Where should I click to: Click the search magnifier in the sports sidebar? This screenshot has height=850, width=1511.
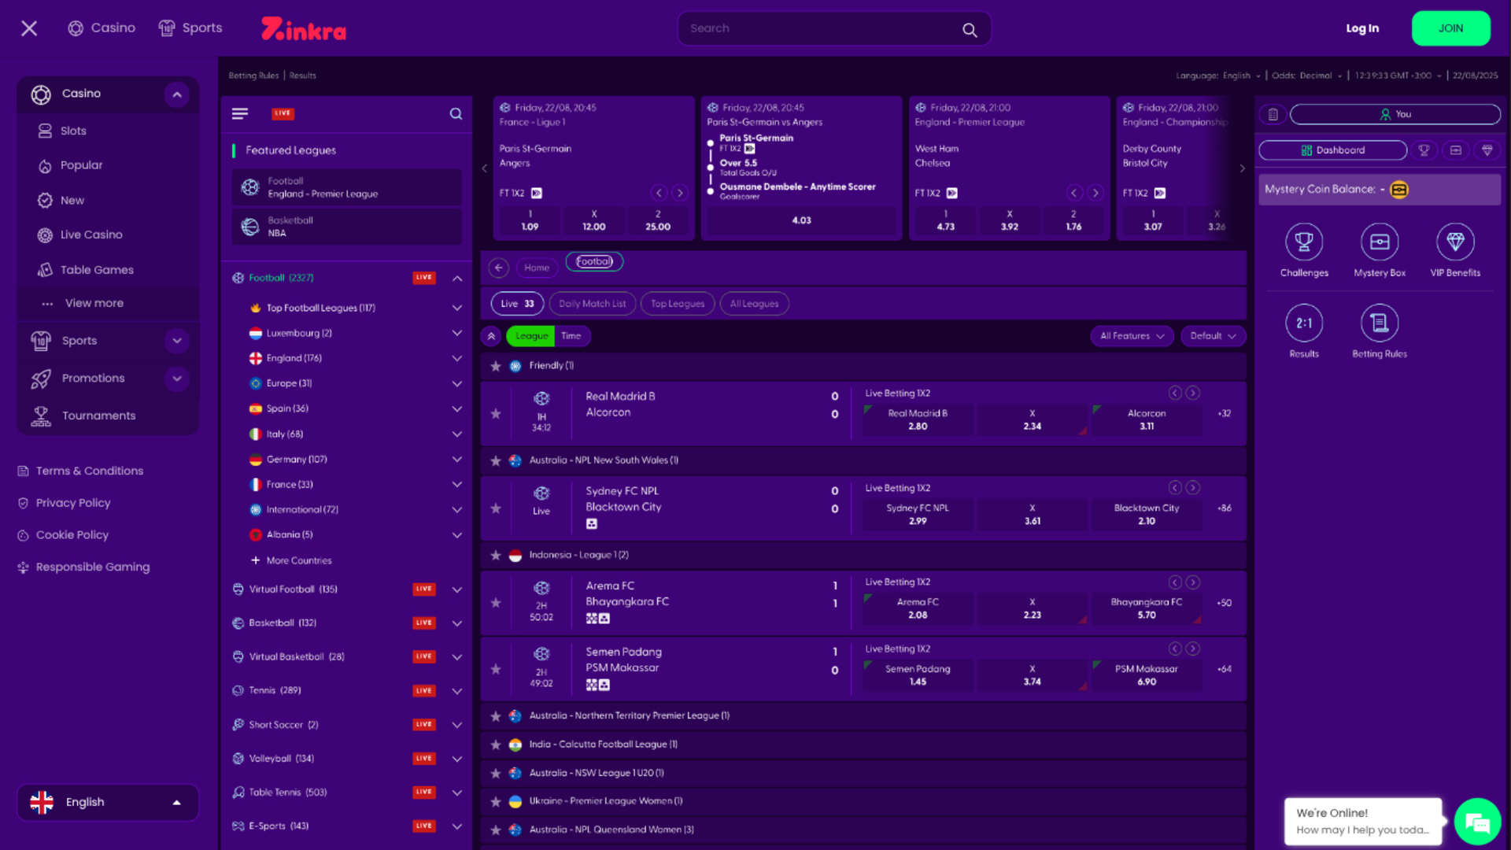(x=456, y=113)
